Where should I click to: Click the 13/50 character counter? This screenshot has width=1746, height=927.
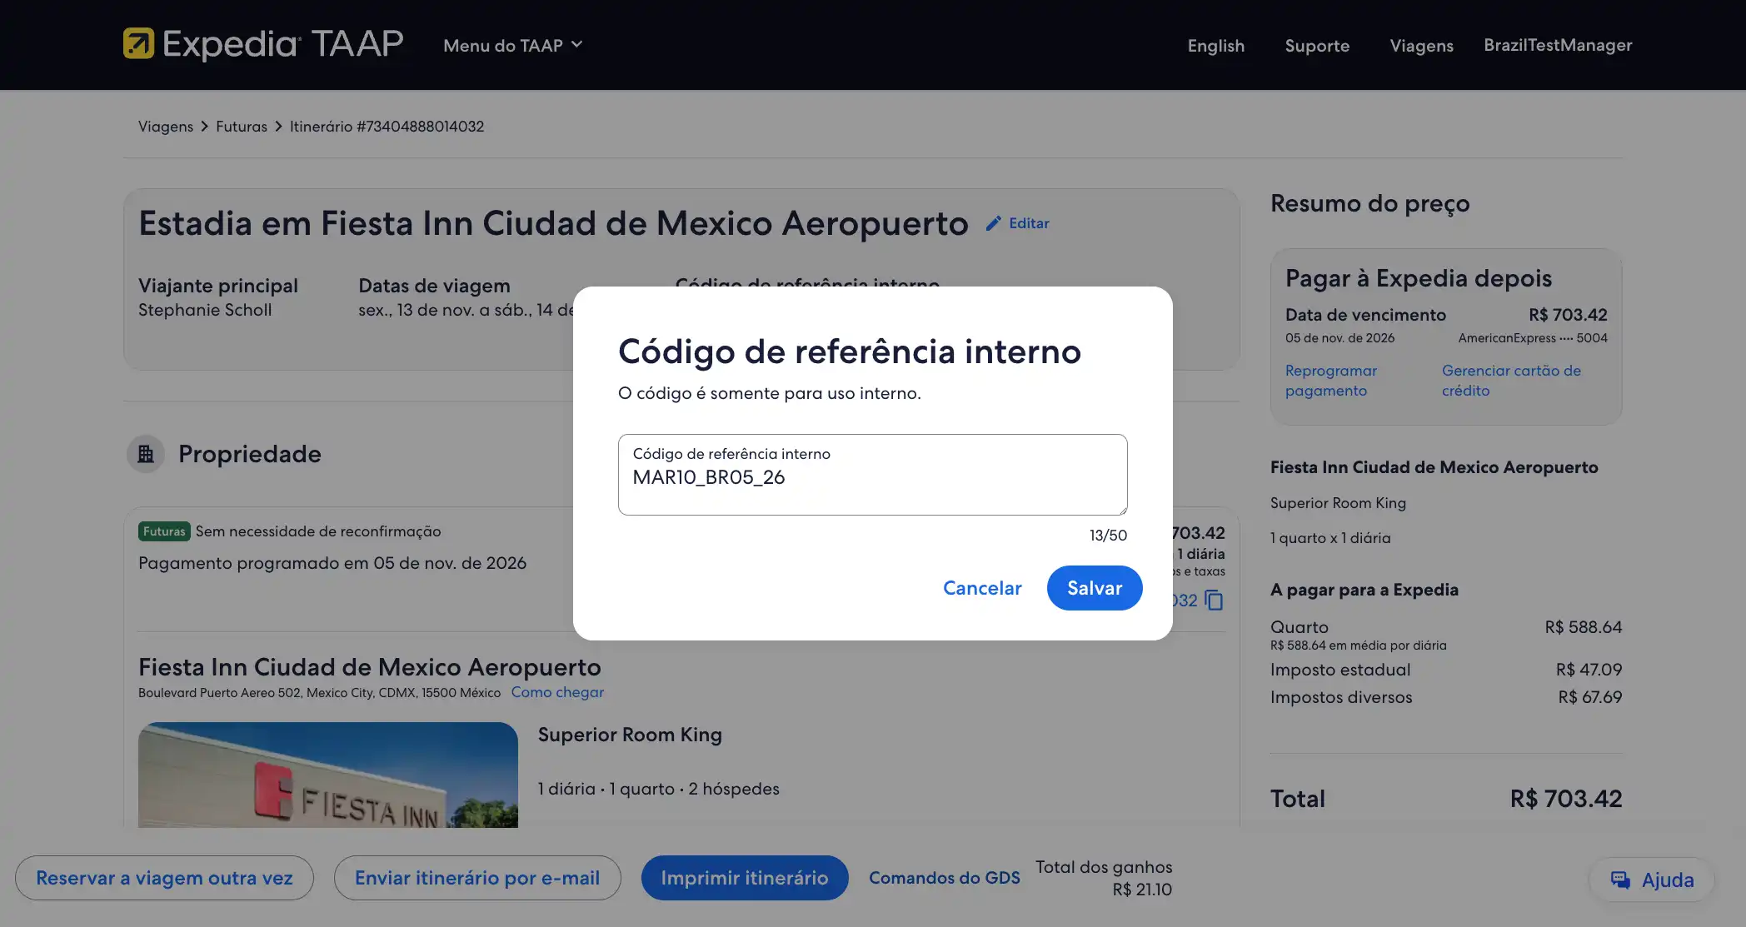(x=1108, y=536)
